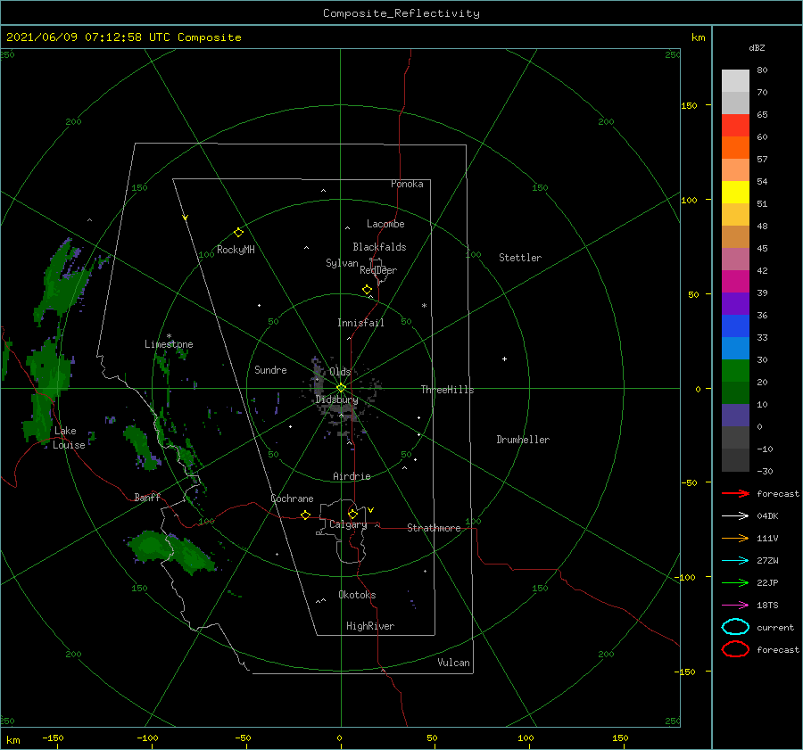The image size is (803, 750).
Task: Click the Vulcan label on the map
Action: (453, 663)
